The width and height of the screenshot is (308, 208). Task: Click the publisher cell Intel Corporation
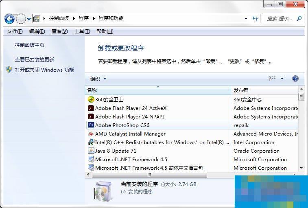(x=253, y=142)
